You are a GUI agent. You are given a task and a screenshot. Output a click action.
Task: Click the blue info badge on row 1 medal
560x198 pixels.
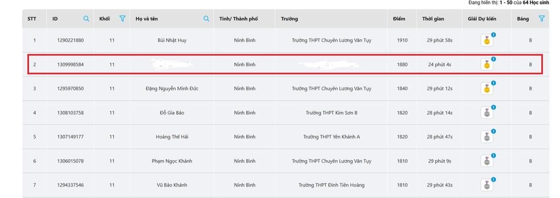493,34
